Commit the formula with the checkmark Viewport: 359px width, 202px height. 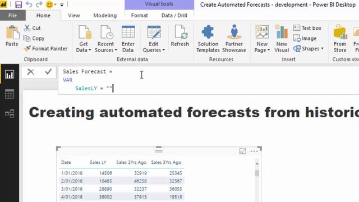click(x=48, y=72)
